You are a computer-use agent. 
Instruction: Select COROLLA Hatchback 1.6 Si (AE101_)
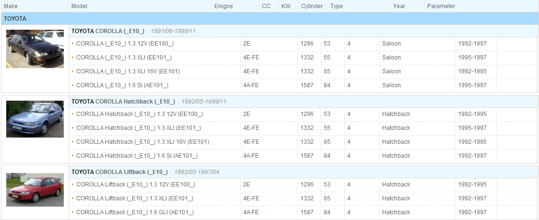[x=137, y=156]
